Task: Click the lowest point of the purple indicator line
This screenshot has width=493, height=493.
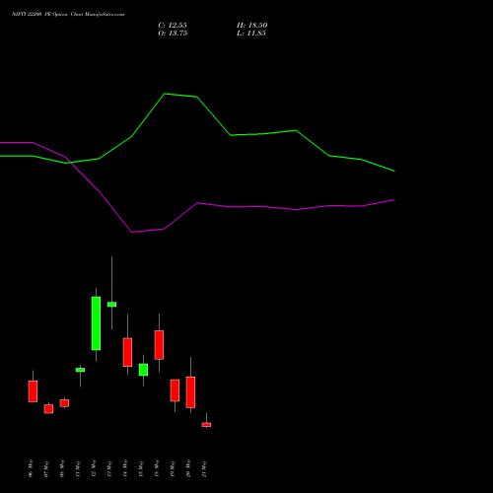Action: [132, 232]
